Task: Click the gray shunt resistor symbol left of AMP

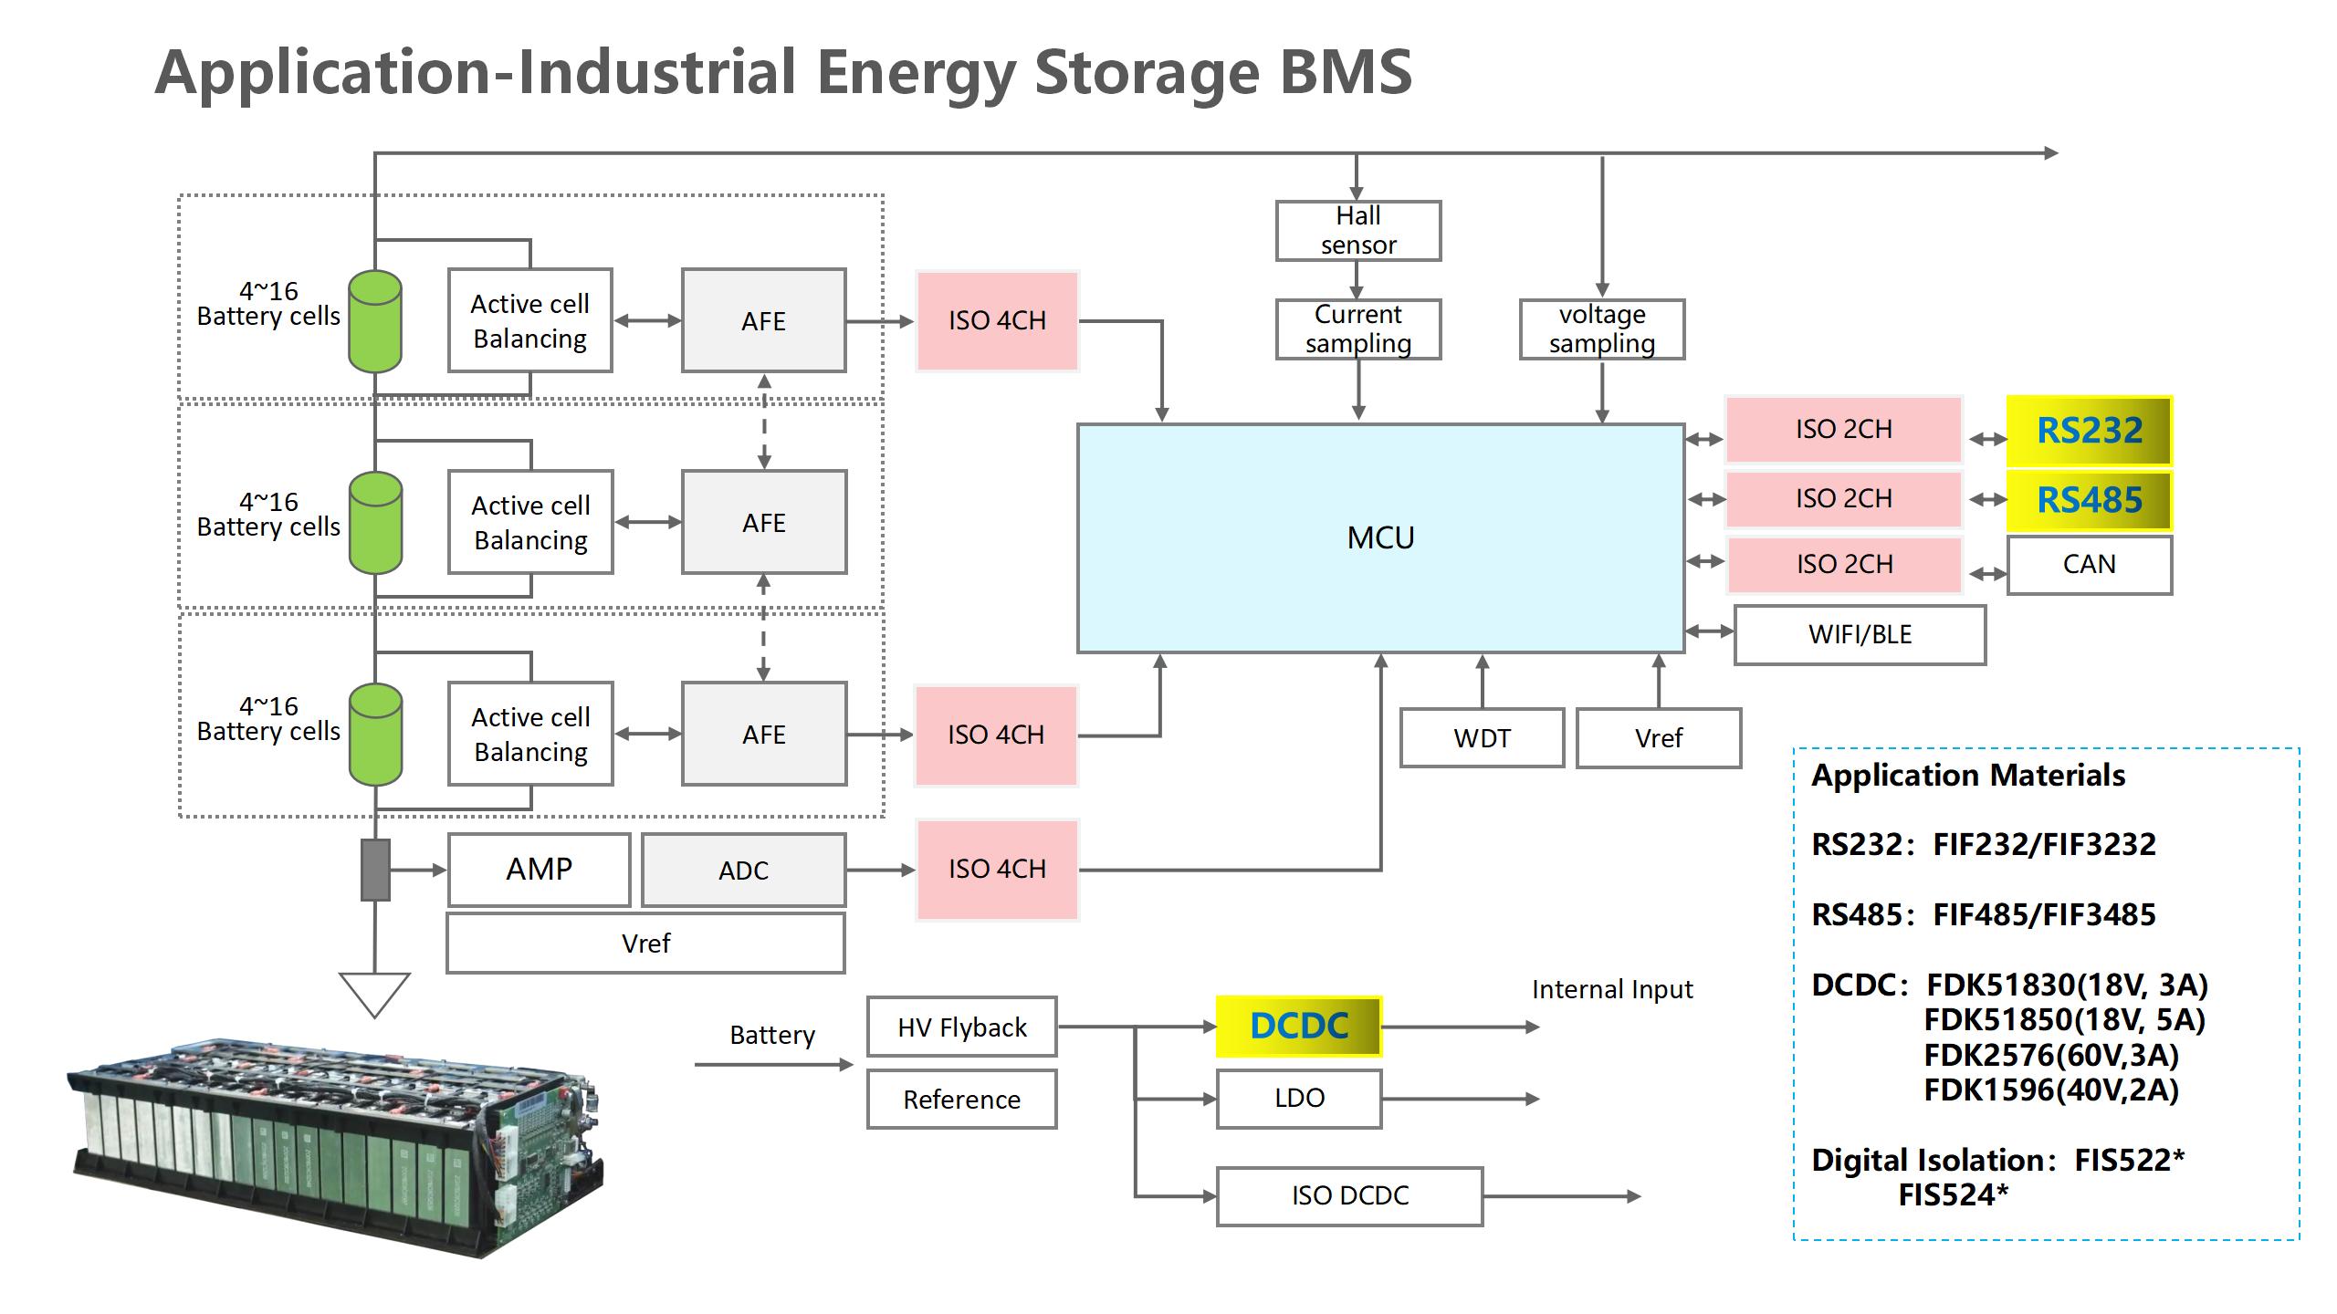Action: [376, 870]
